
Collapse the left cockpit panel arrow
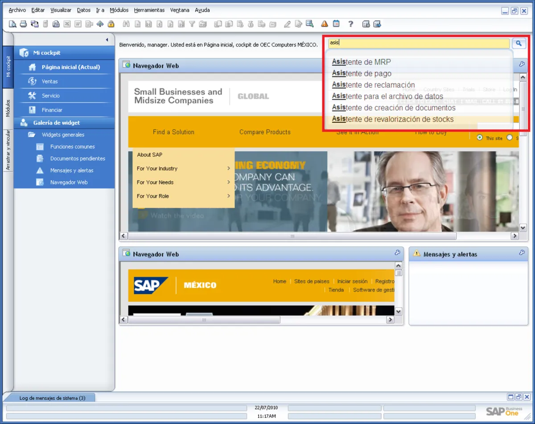point(107,40)
